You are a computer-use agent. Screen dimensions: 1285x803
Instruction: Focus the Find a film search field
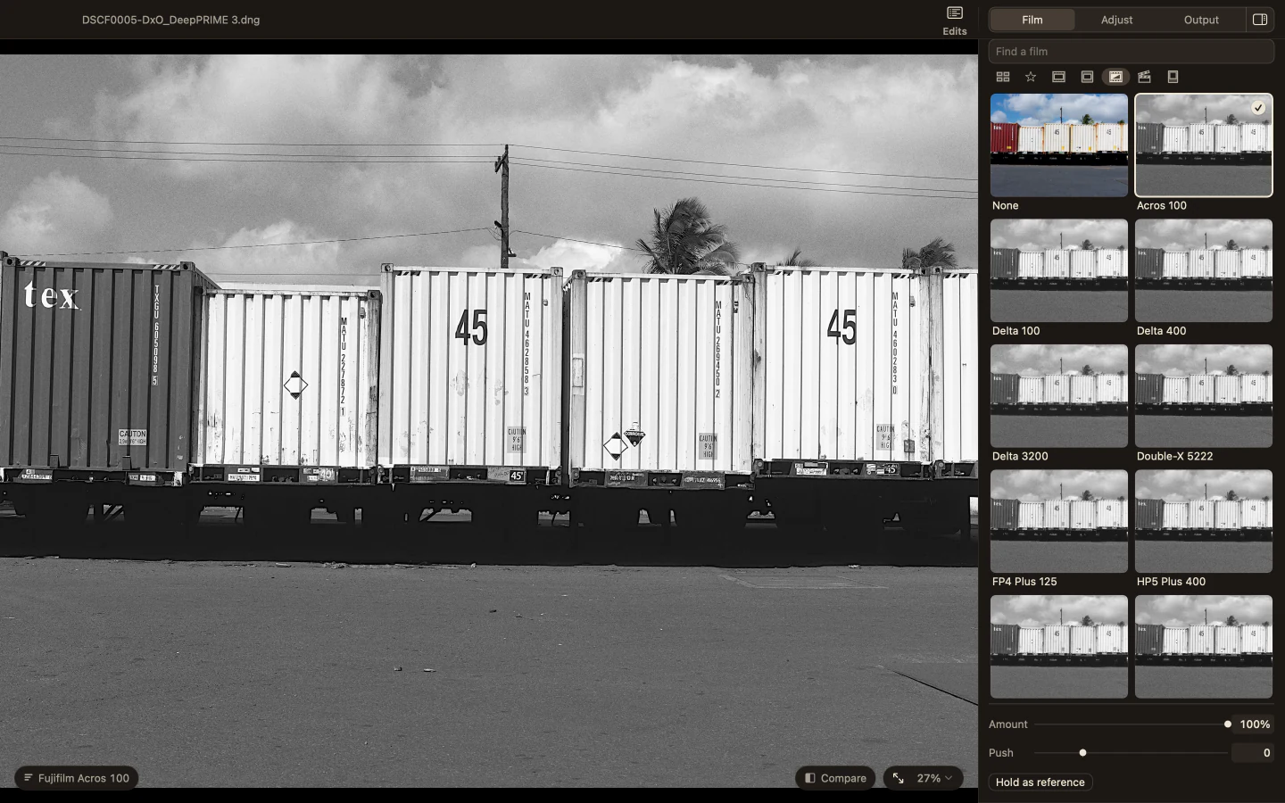pyautogui.click(x=1132, y=52)
